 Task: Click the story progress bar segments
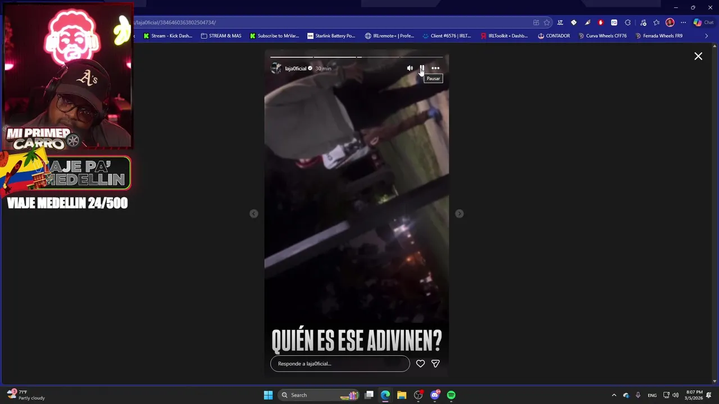click(x=357, y=57)
